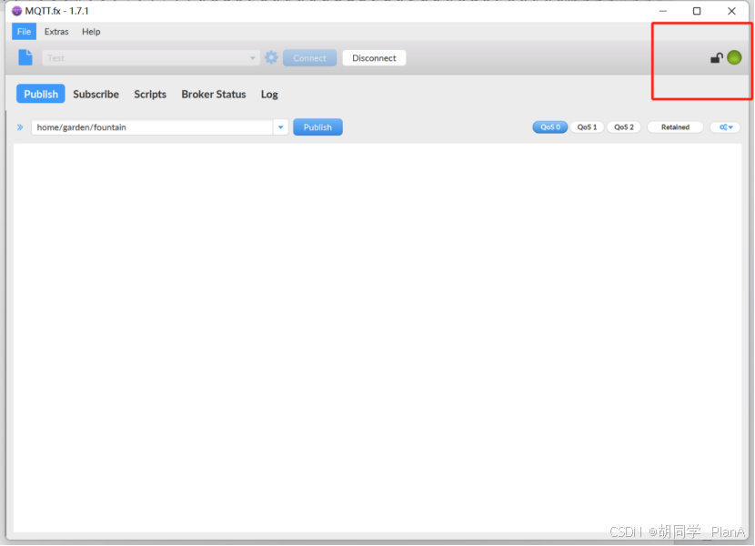This screenshot has width=755, height=546.
Task: Maximize the MQTT.fx window
Action: (697, 11)
